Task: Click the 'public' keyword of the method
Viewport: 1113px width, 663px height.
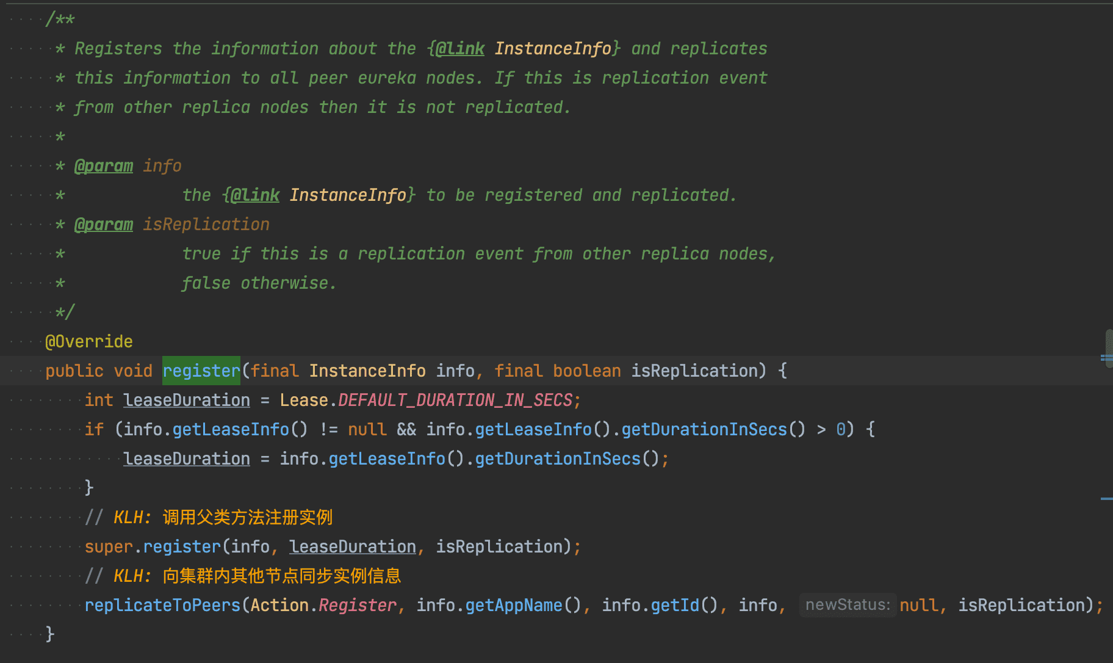Action: (x=74, y=371)
